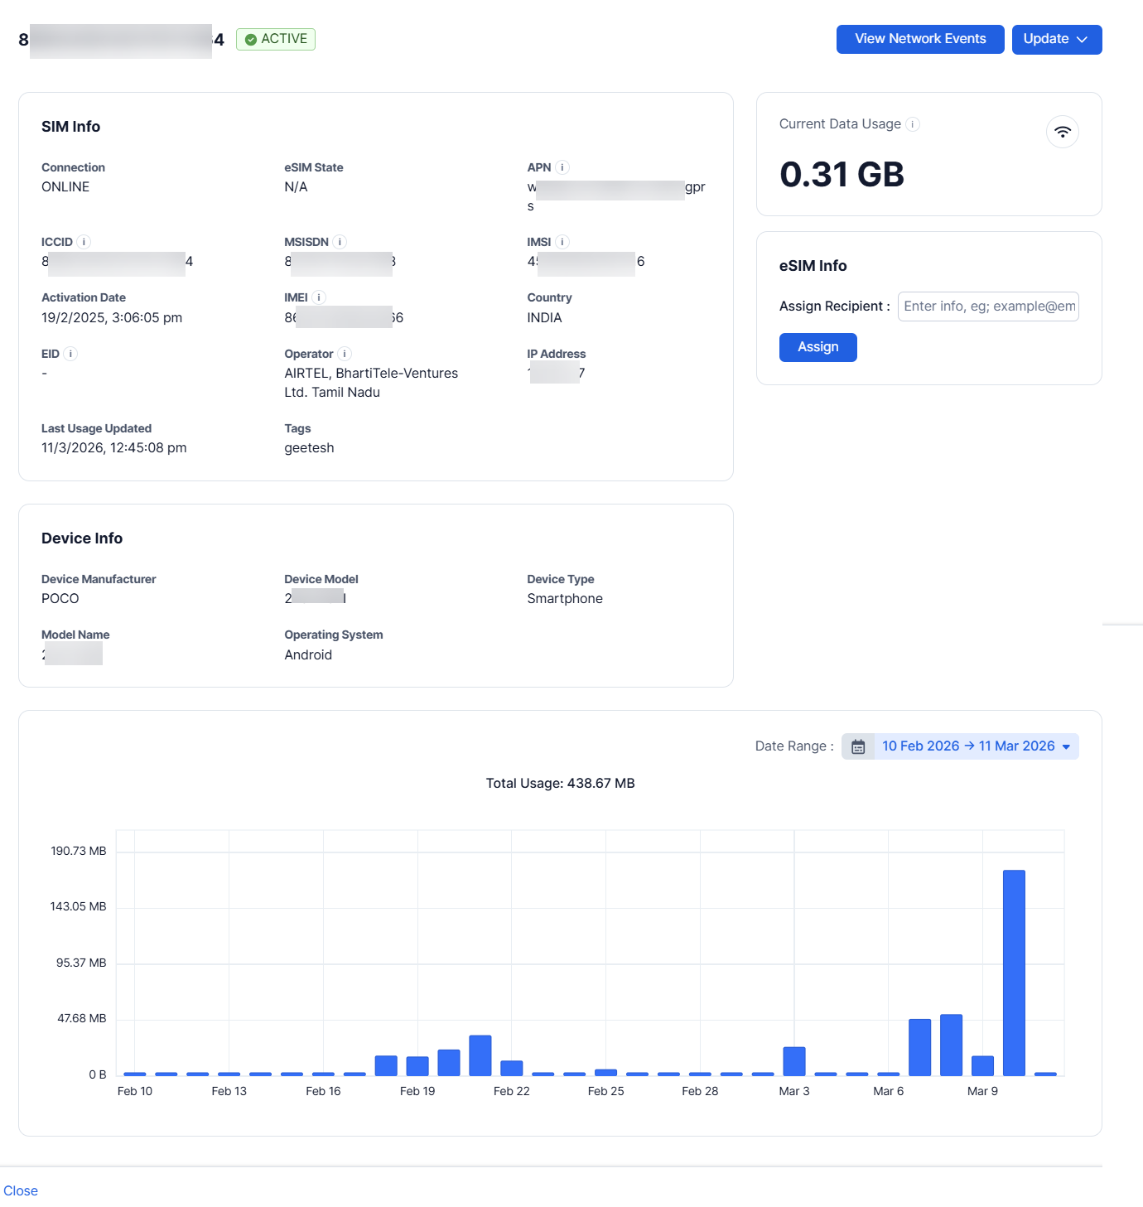Click the info icon next to APN

point(562,167)
